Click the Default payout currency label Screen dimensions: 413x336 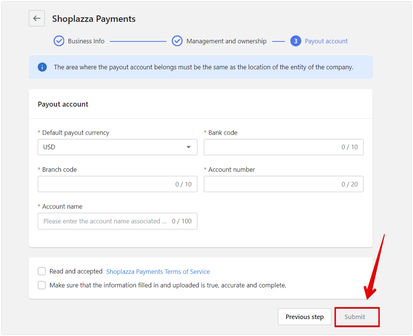[x=76, y=133]
